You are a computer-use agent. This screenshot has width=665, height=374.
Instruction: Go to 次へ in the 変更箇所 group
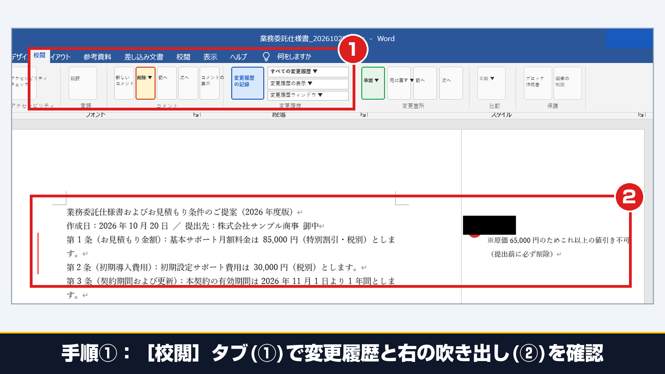point(451,83)
